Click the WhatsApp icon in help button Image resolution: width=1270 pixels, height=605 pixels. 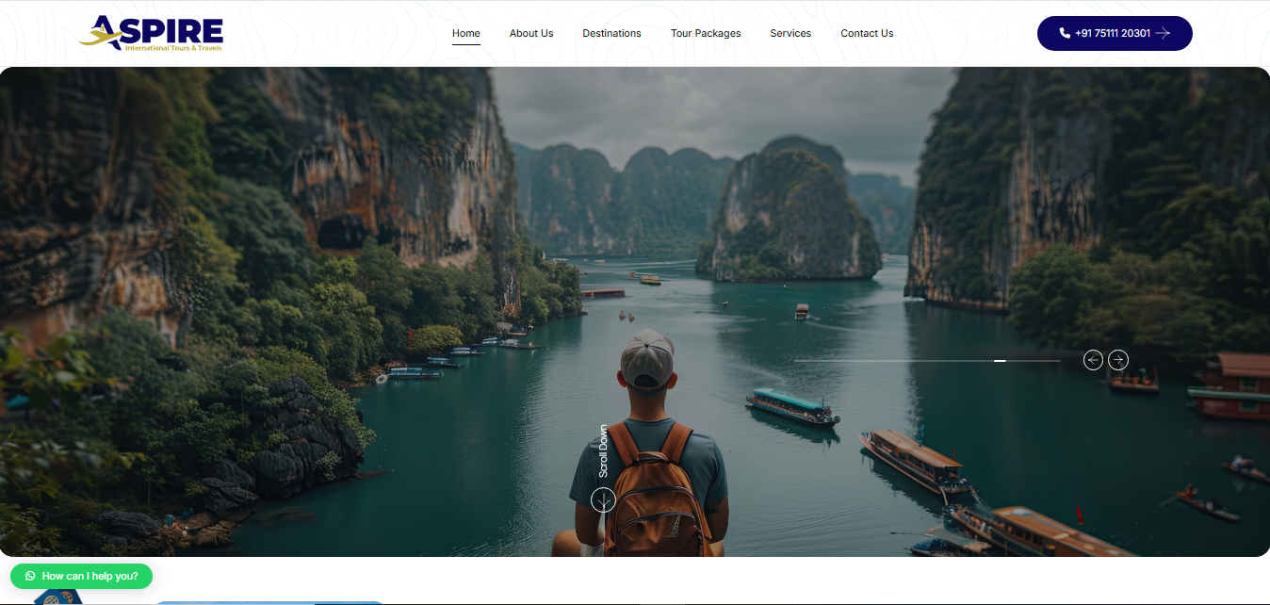[x=30, y=576]
